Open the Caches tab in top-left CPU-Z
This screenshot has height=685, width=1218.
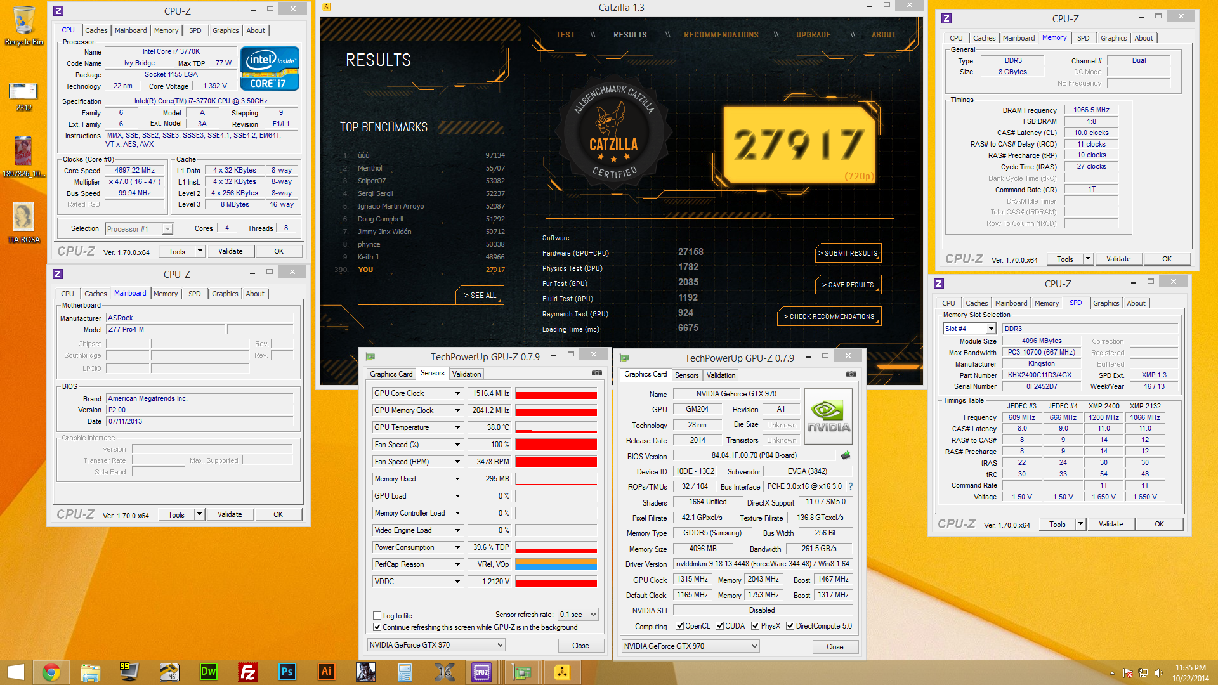(x=96, y=30)
